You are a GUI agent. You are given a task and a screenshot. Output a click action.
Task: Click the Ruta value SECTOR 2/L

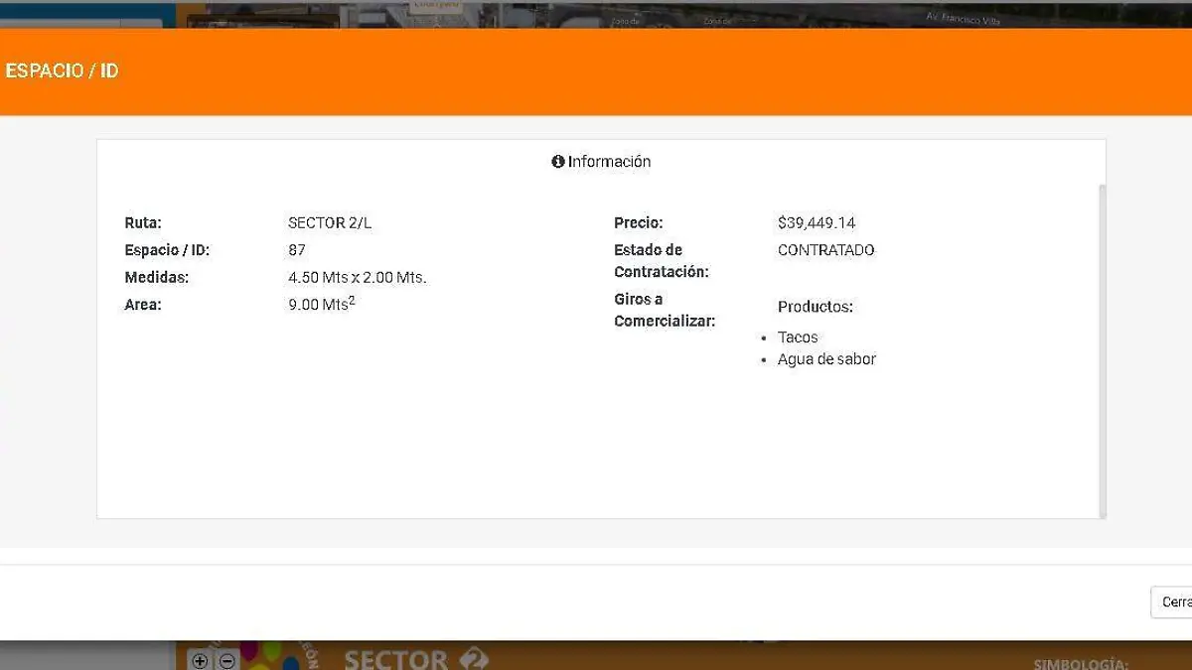(329, 222)
